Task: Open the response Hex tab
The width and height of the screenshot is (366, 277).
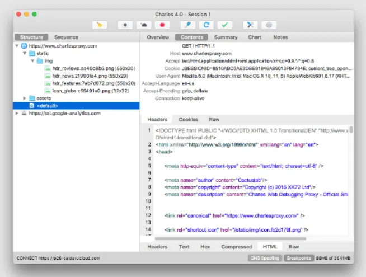Action: point(205,247)
